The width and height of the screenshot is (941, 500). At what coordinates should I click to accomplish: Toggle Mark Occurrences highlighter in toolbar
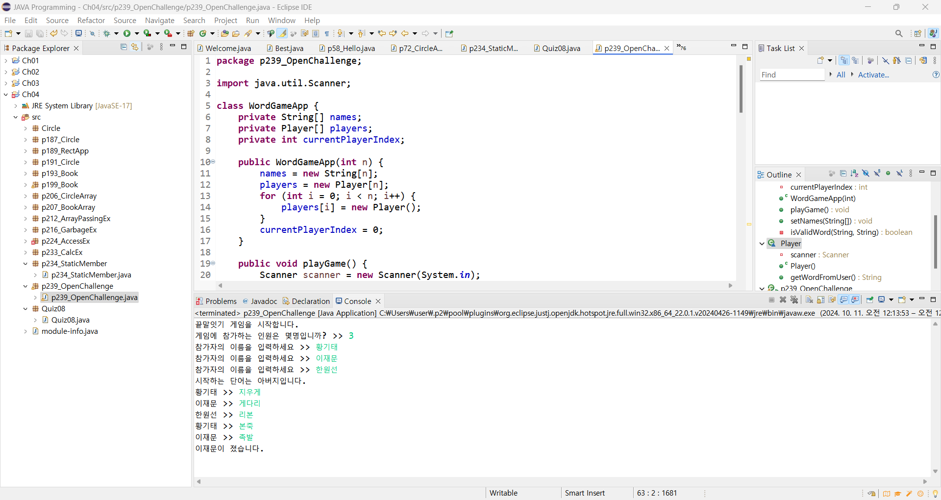pyautogui.click(x=282, y=33)
